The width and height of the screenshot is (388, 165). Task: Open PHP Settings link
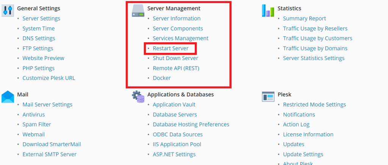38,68
